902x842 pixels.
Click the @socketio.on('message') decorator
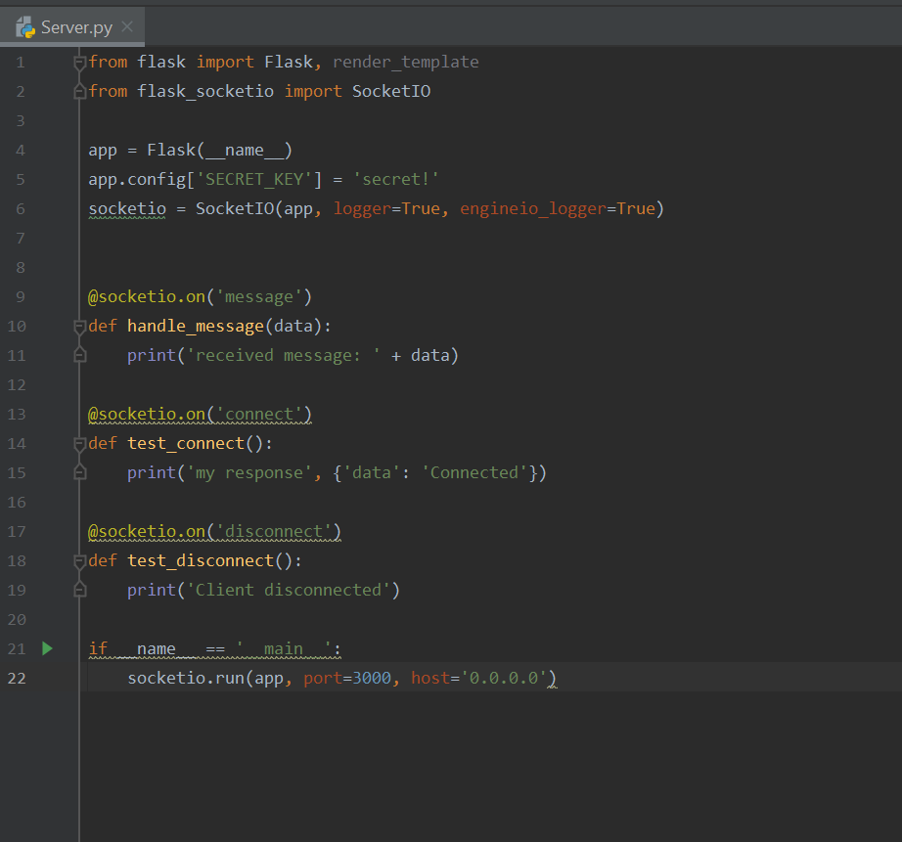point(200,296)
